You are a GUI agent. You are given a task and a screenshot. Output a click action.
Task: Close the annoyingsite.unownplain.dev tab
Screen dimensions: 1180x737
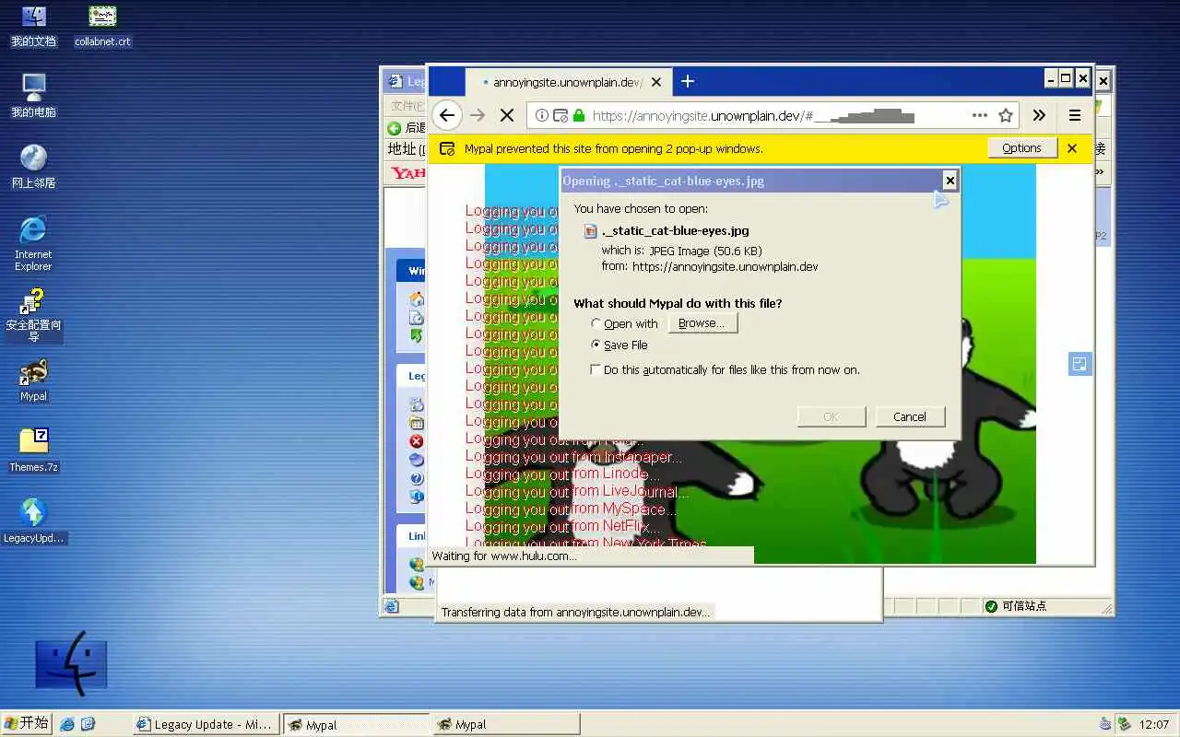656,82
